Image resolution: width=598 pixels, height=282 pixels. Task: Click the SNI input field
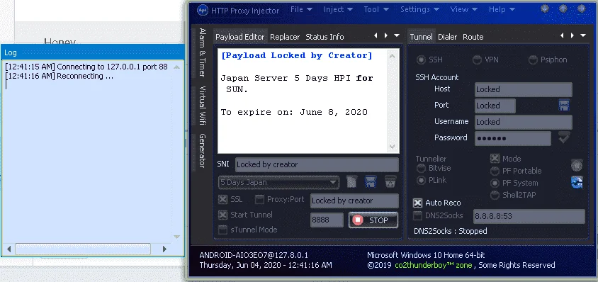(317, 165)
